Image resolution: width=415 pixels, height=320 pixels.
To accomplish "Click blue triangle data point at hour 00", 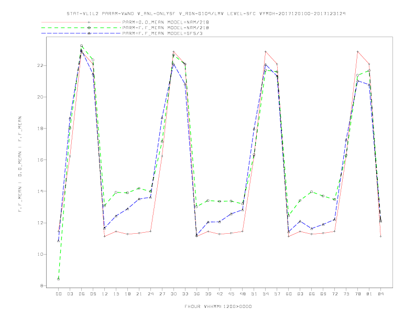I will (x=59, y=241).
